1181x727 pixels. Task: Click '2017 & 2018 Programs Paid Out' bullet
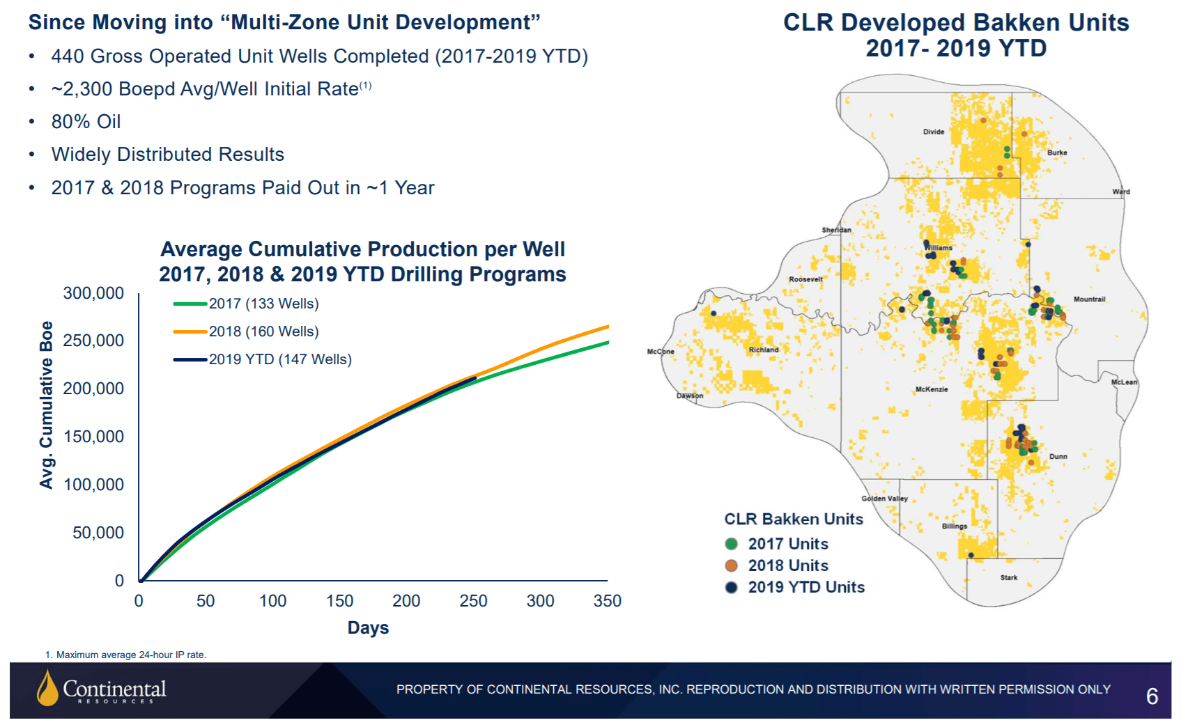(x=242, y=188)
